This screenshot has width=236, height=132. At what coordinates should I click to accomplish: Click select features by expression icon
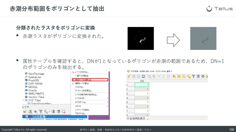coord(174,76)
